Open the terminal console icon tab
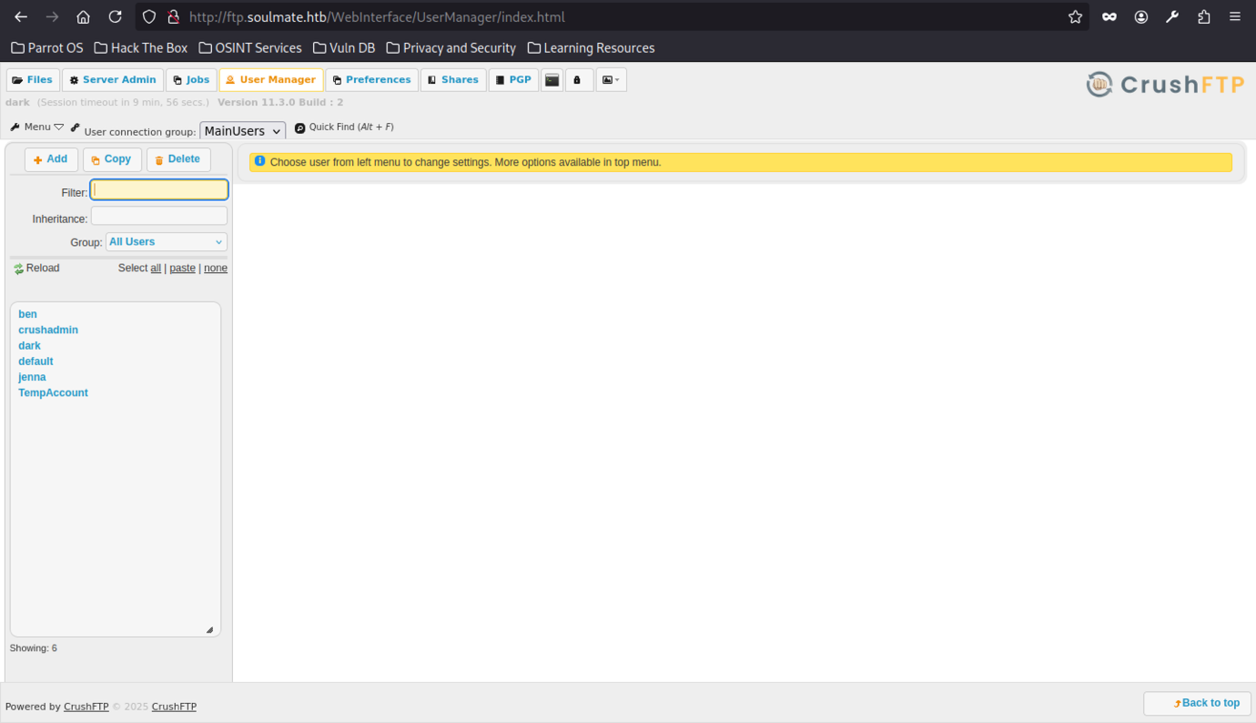The image size is (1256, 723). (552, 80)
